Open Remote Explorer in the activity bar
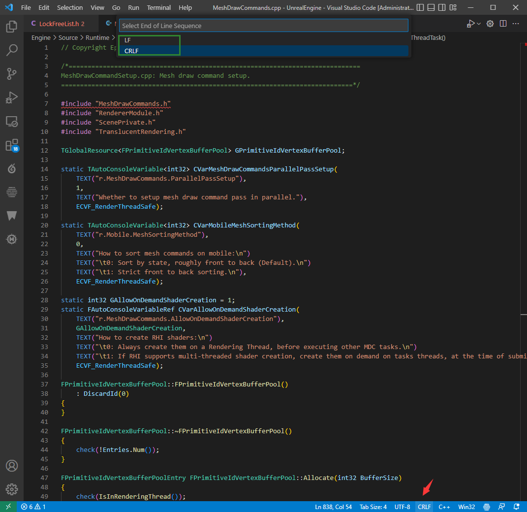 click(12, 121)
